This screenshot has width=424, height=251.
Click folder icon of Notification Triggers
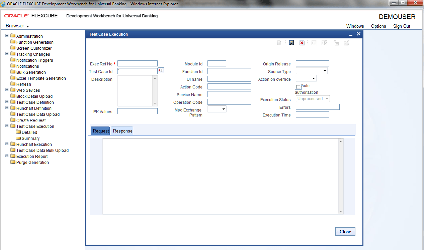(x=13, y=60)
